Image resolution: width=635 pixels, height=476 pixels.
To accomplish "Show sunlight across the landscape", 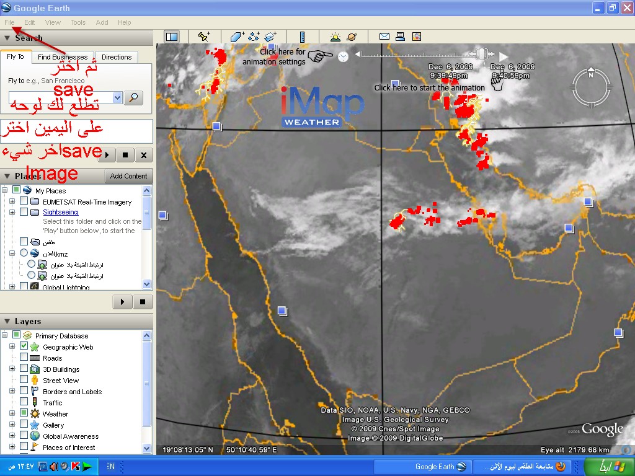I will (x=335, y=37).
